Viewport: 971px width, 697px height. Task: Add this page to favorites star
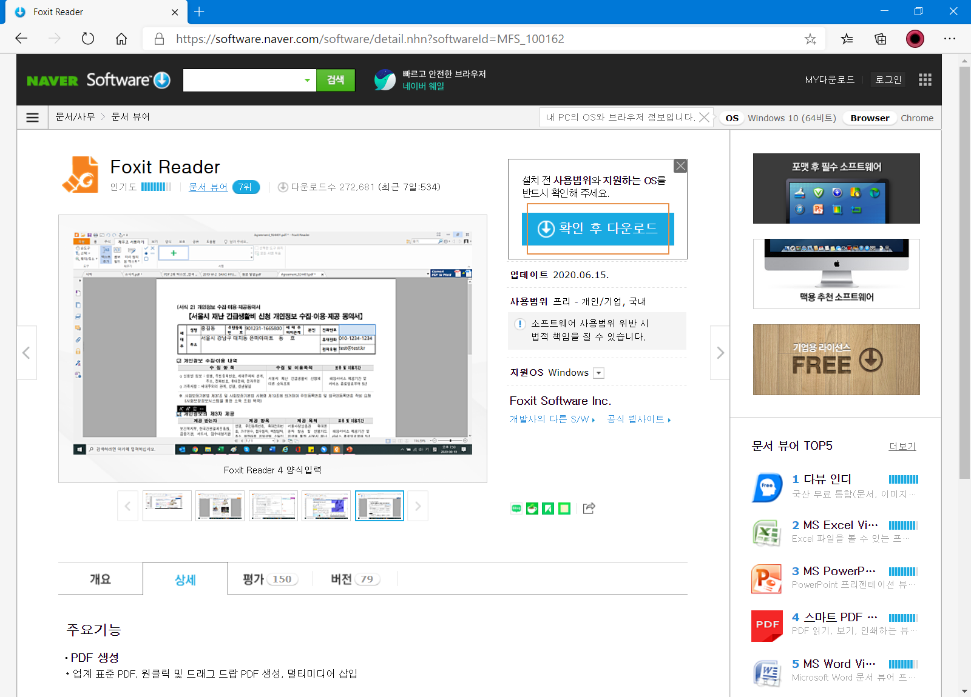810,39
